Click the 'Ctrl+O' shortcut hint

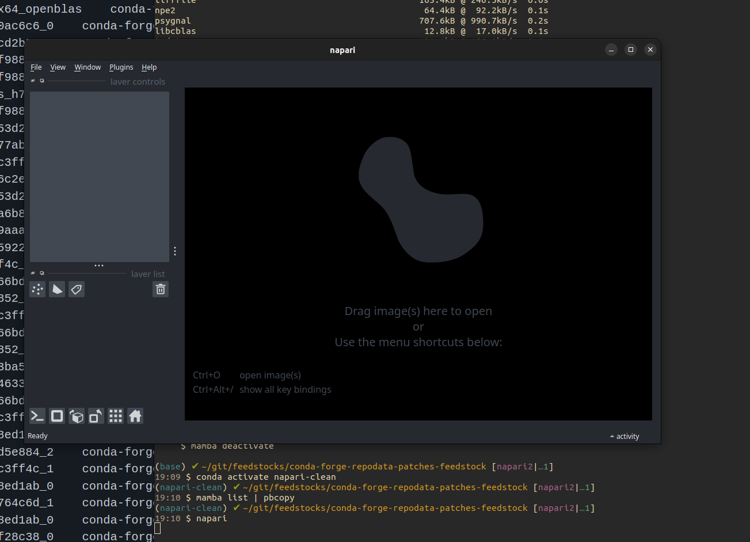[x=207, y=375]
